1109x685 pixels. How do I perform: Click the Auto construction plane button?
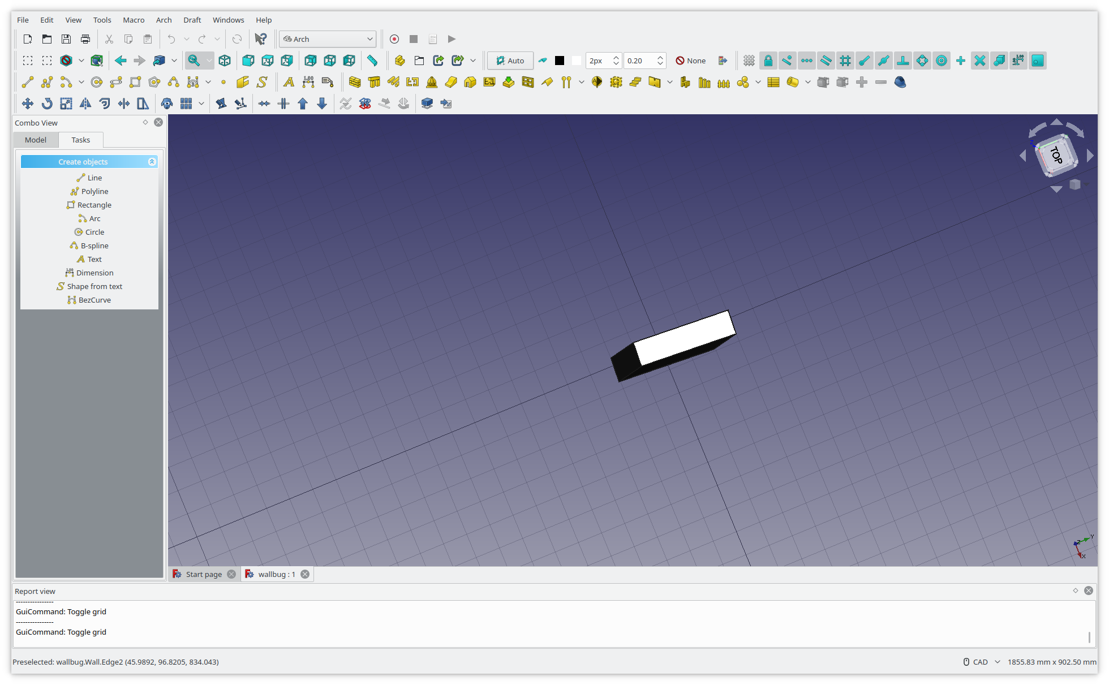tap(510, 61)
